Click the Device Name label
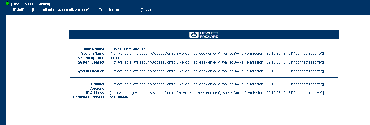 [x=94, y=49]
